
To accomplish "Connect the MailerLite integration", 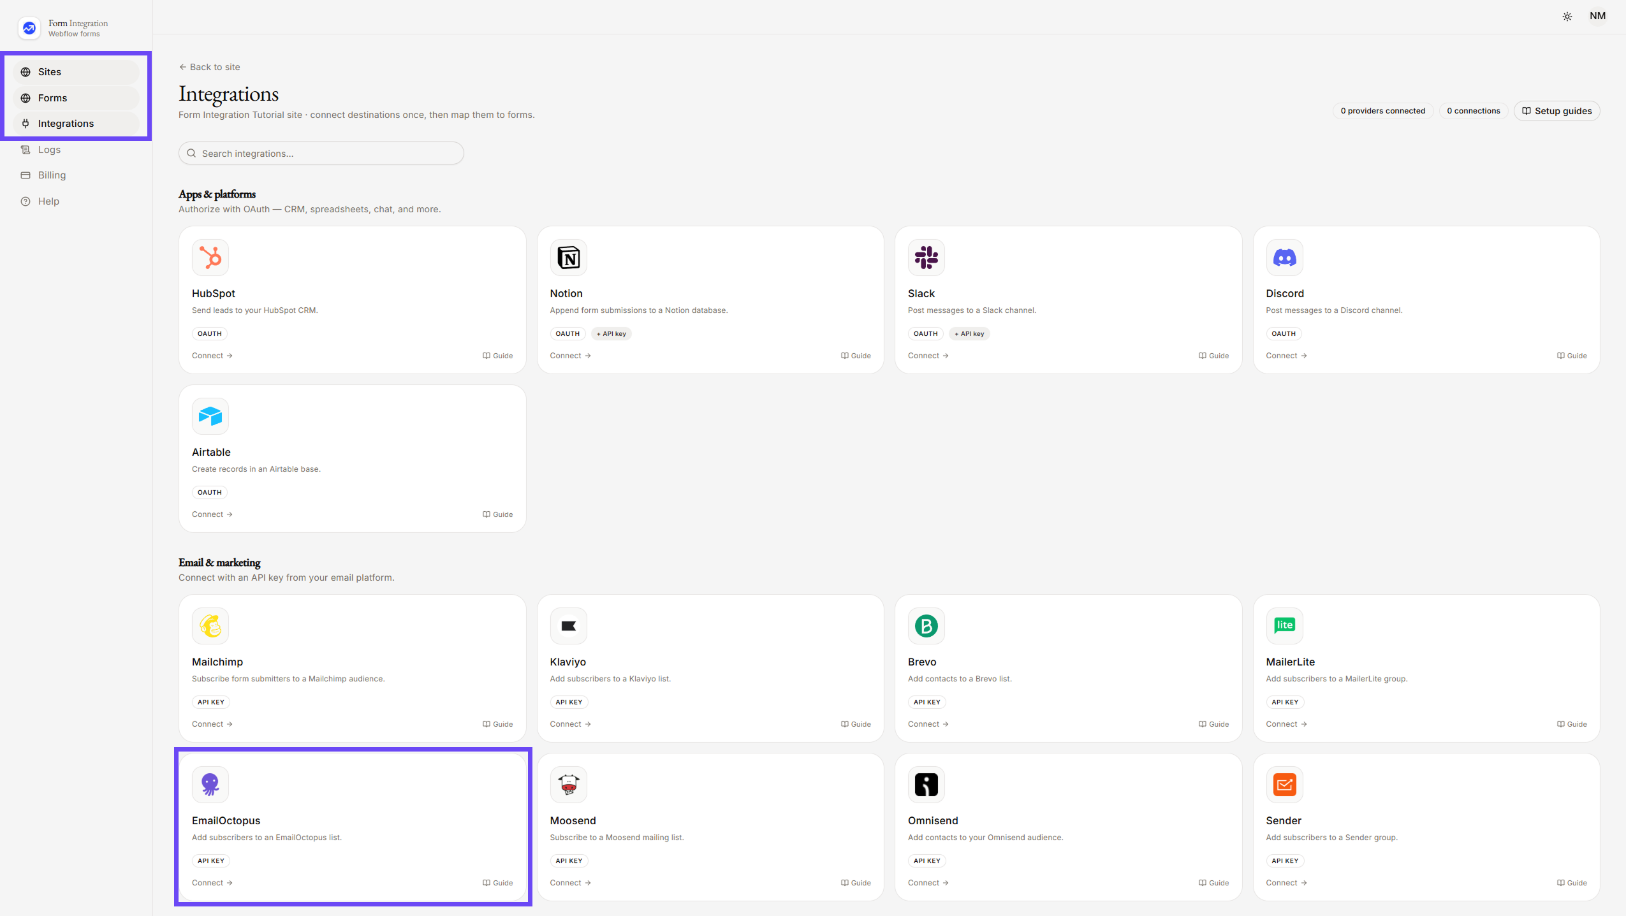I will 1287,724.
